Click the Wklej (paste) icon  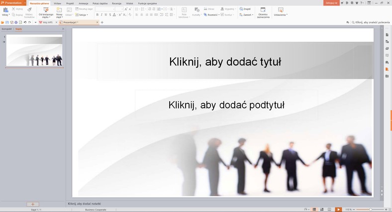[x=5, y=9]
